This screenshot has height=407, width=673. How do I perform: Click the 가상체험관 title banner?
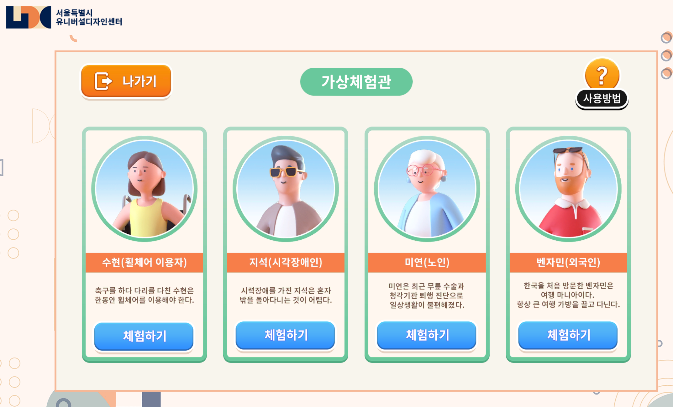(x=356, y=82)
